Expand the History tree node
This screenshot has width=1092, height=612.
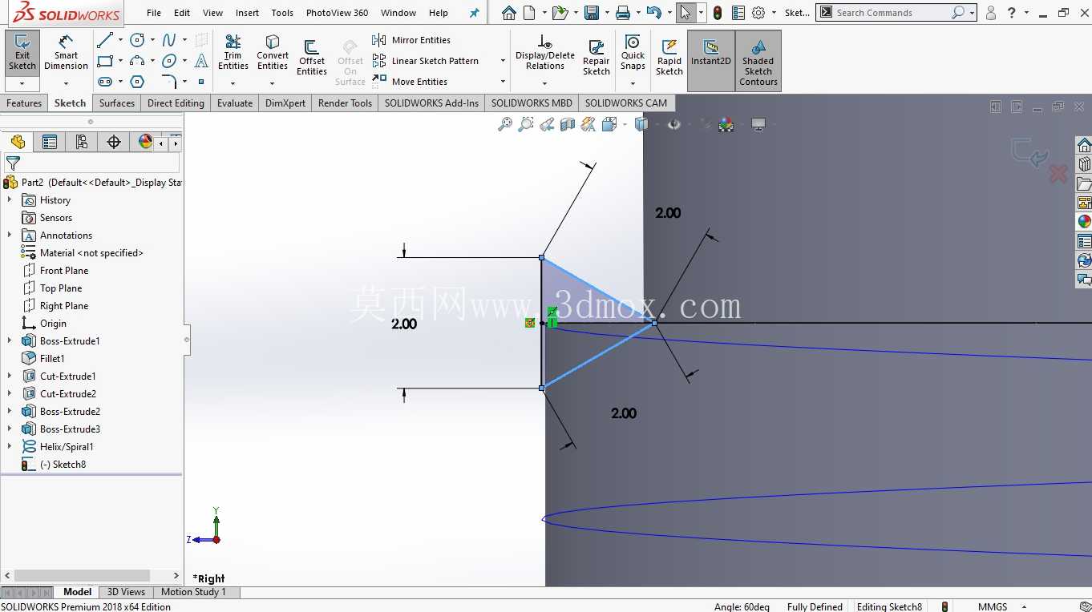click(x=10, y=200)
